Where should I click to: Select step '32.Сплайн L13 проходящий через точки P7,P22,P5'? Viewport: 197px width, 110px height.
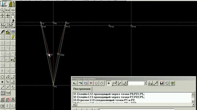[x=109, y=97]
